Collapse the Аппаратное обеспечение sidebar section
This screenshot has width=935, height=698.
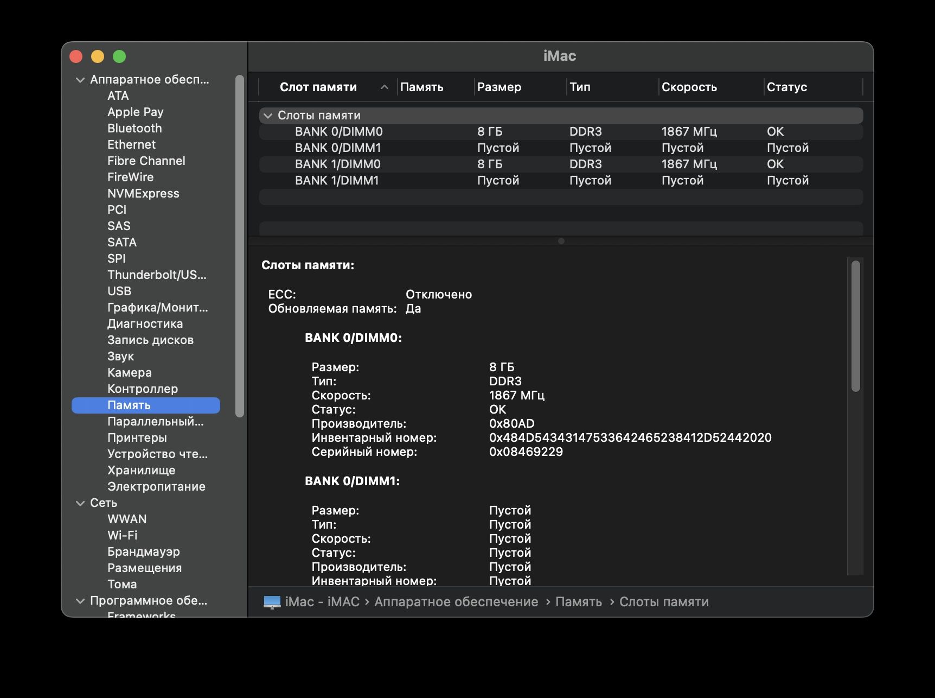[x=80, y=80]
